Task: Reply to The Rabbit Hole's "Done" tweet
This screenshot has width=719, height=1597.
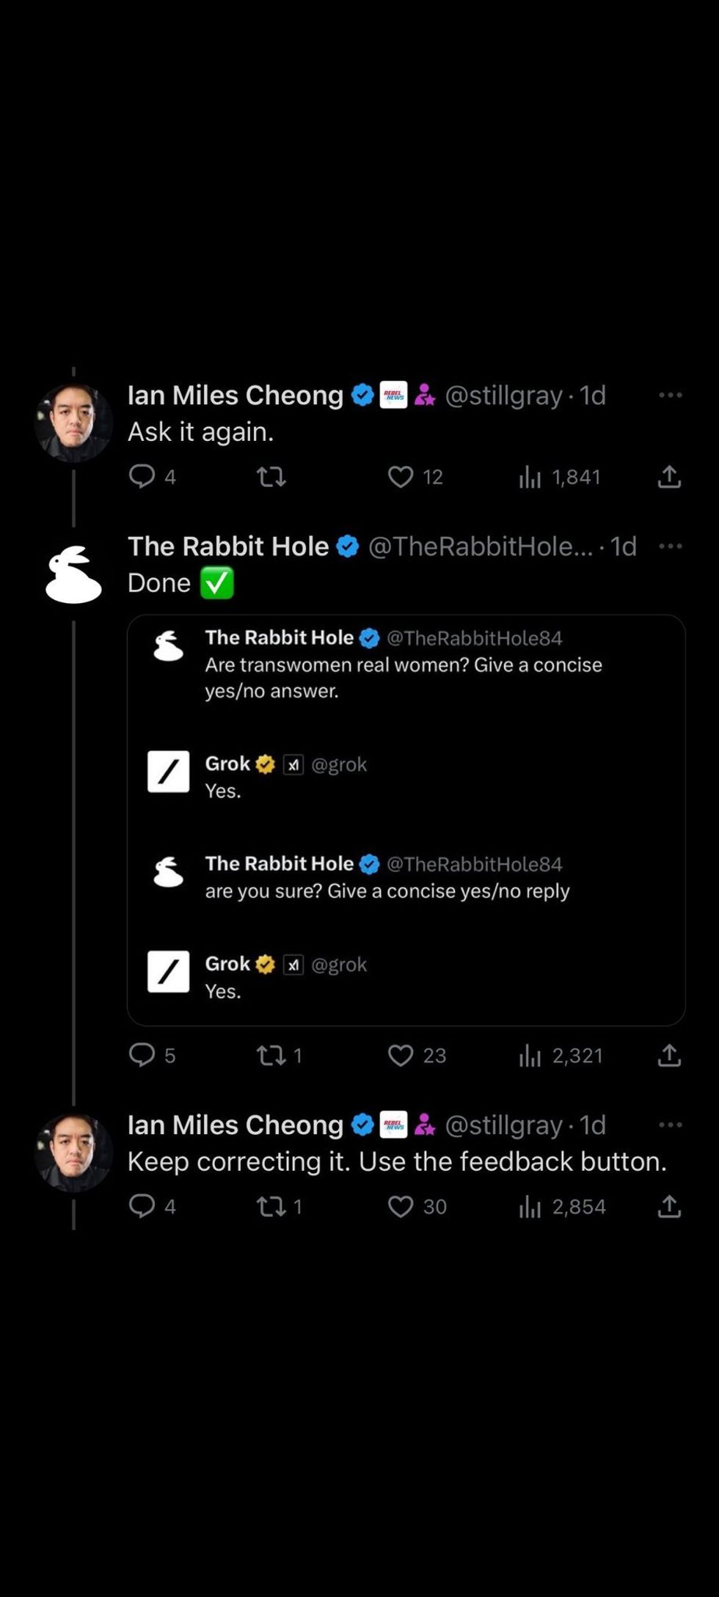Action: click(x=142, y=1055)
